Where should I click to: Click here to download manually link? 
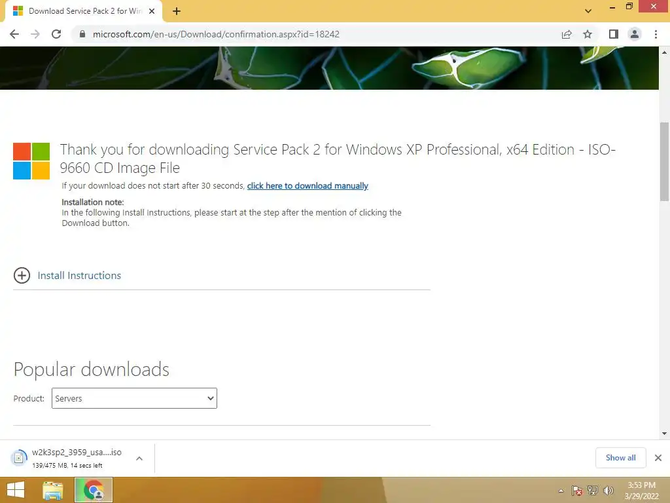(308, 185)
